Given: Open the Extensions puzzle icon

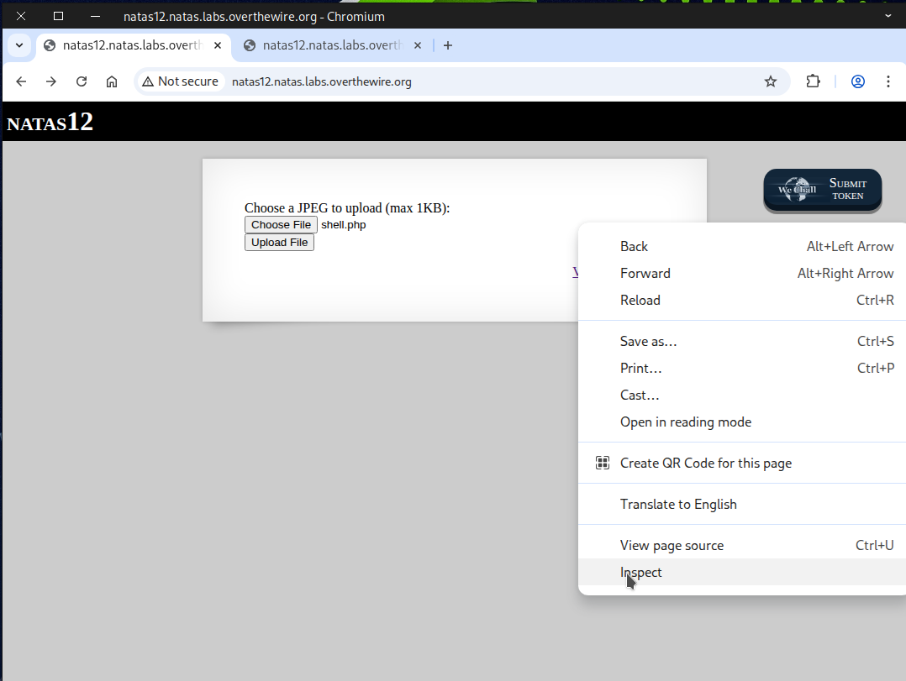Looking at the screenshot, I should pos(813,81).
